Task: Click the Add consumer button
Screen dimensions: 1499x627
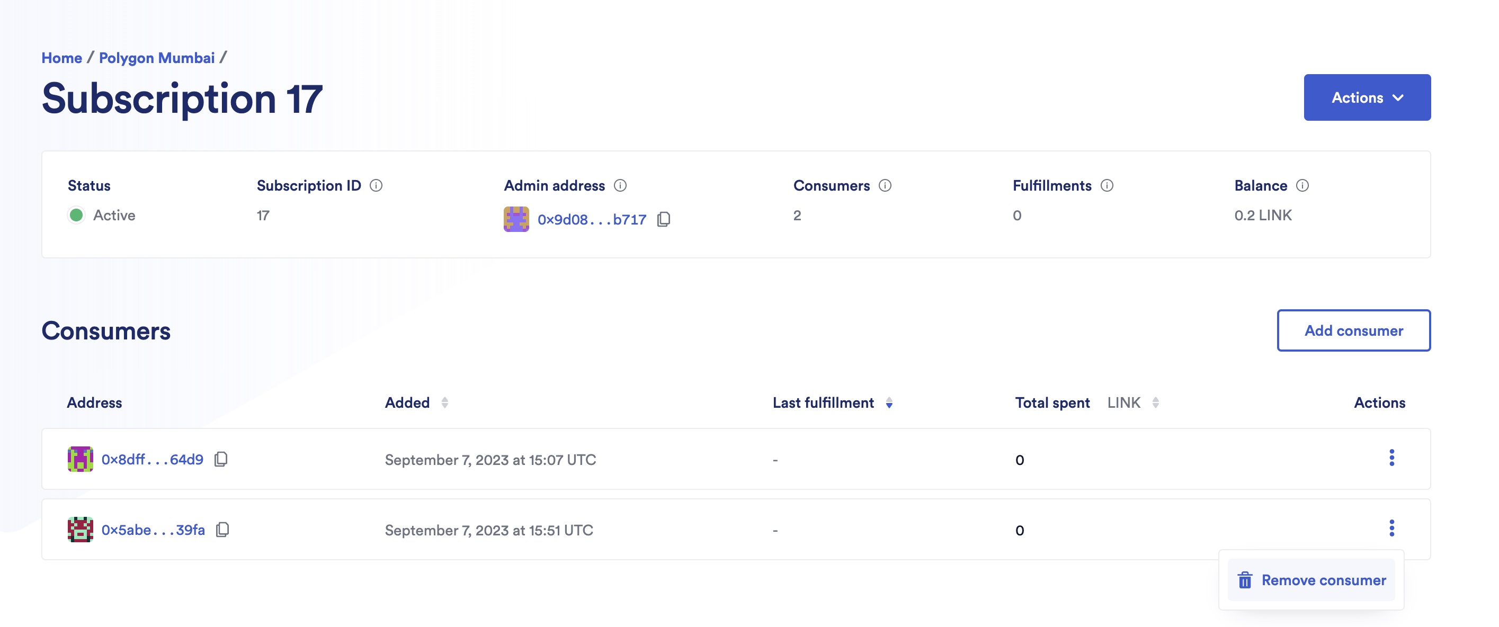Action: pyautogui.click(x=1353, y=330)
